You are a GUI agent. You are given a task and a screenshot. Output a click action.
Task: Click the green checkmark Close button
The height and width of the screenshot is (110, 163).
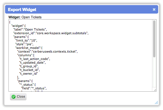tap(18, 97)
